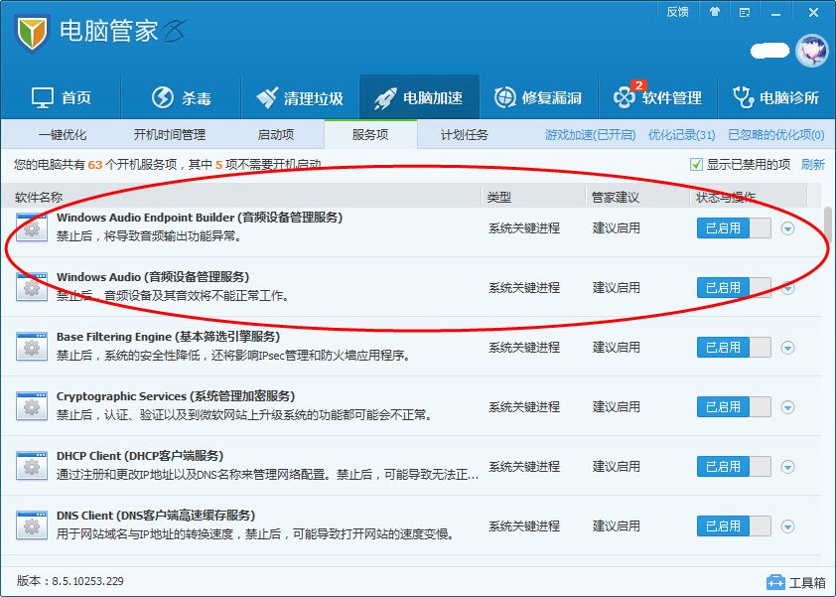The width and height of the screenshot is (836, 597).
Task: Toggle Cryptographic Services 已启用 switch
Action: (734, 407)
